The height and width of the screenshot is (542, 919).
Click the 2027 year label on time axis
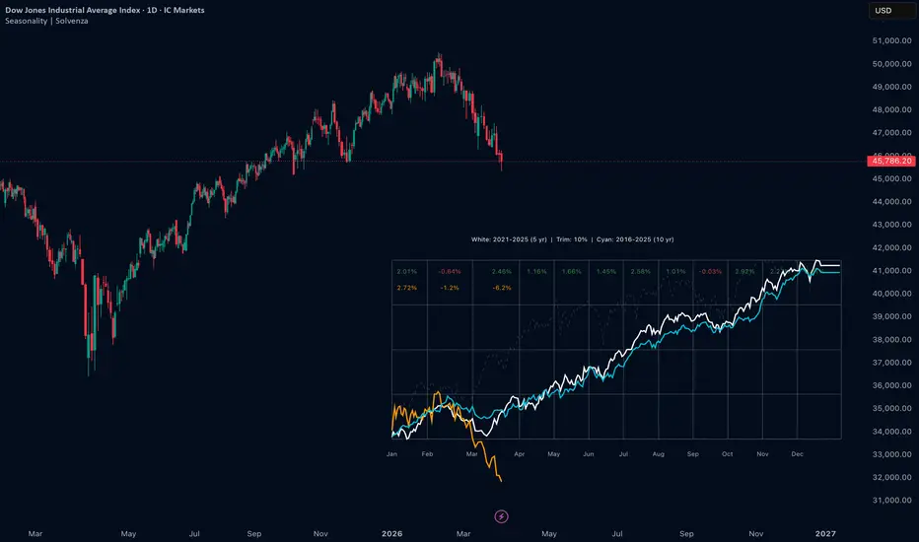point(825,533)
